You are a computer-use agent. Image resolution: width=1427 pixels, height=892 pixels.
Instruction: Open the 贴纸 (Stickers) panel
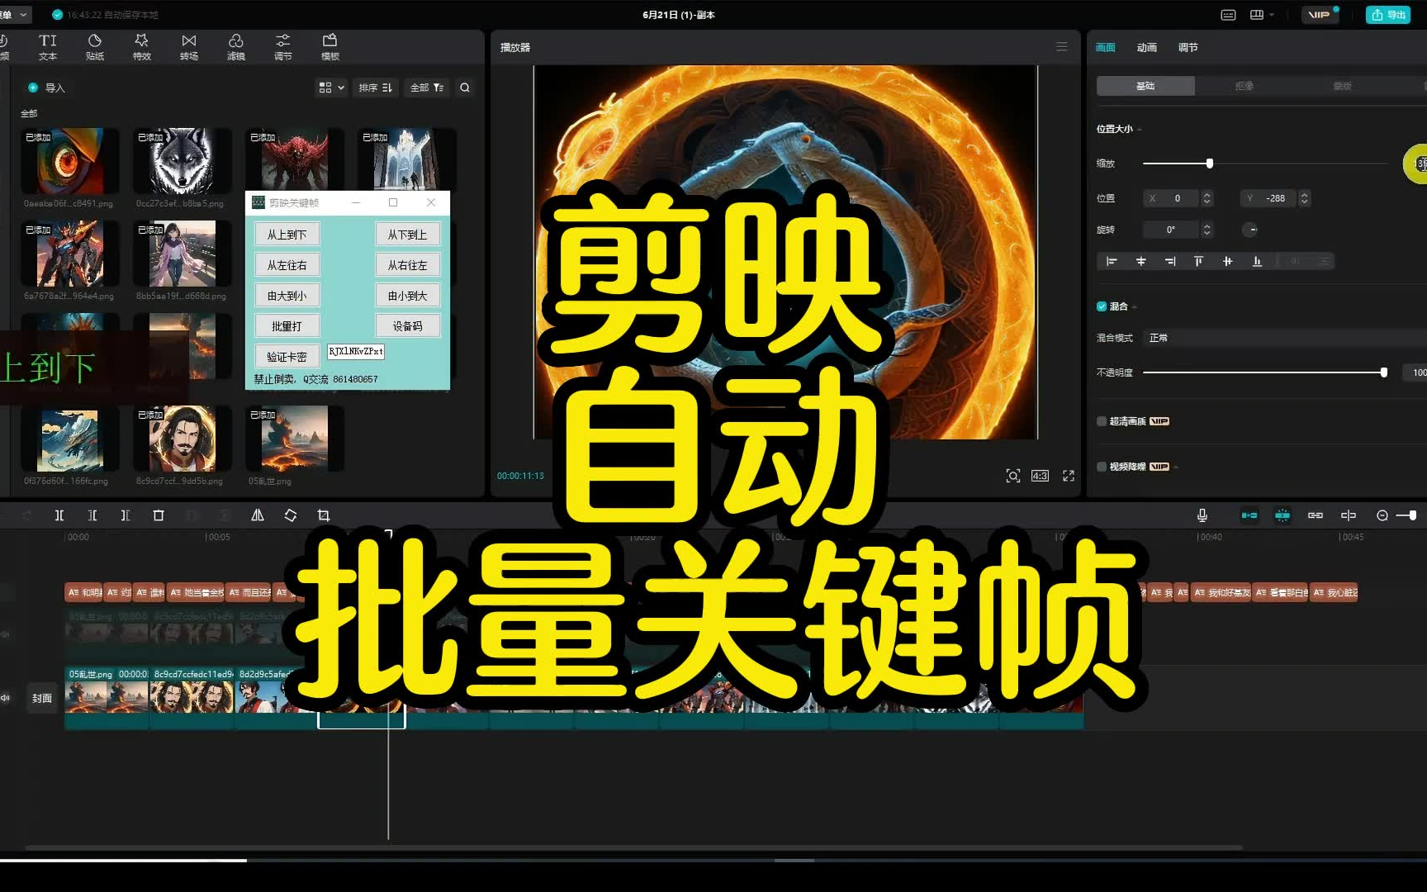coord(95,47)
